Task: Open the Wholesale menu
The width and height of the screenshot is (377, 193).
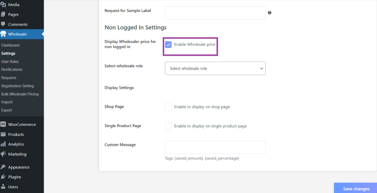Action: (x=22, y=34)
